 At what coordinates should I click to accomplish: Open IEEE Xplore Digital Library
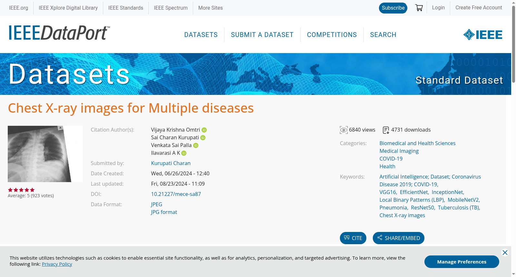(x=68, y=8)
